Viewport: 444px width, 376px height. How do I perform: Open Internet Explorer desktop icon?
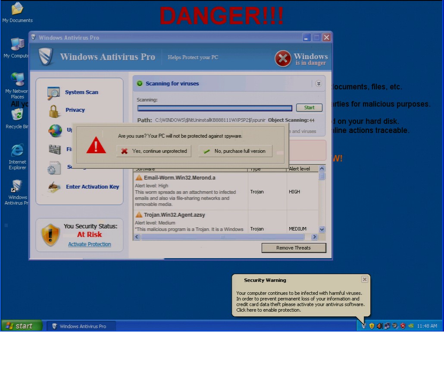pos(17,150)
